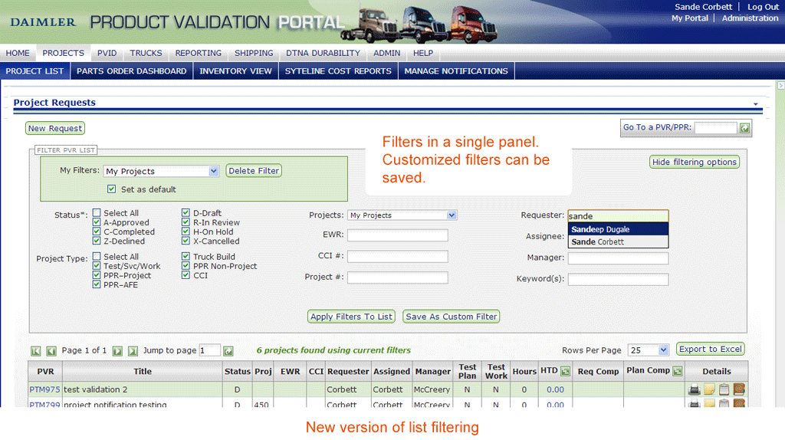
Task: Click the clipboard icon for PTM975
Action: click(724, 389)
